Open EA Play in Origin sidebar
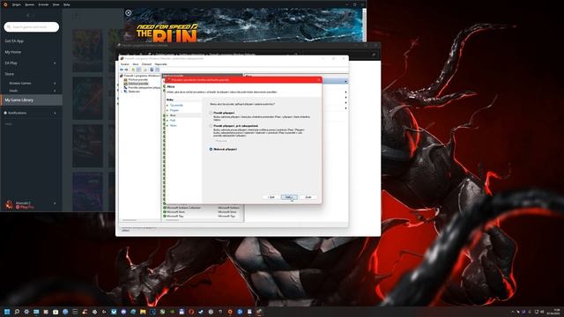The width and height of the screenshot is (564, 317). point(11,63)
